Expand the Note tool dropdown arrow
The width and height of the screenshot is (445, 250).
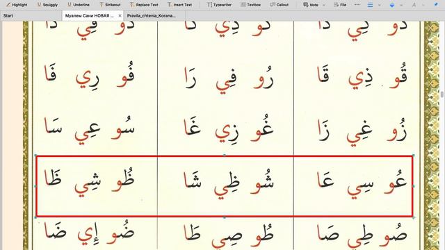pyautogui.click(x=324, y=5)
